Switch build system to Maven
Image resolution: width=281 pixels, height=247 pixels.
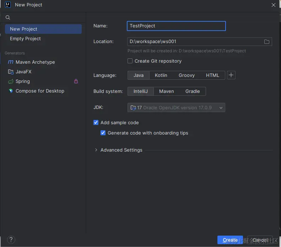pyautogui.click(x=166, y=91)
